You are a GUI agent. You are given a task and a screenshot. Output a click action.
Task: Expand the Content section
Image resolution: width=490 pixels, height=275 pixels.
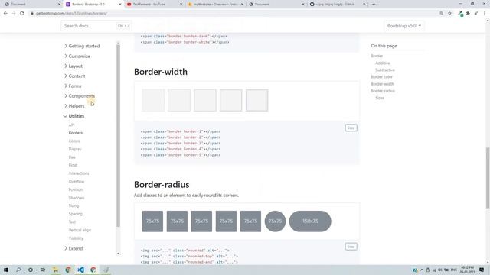point(75,76)
